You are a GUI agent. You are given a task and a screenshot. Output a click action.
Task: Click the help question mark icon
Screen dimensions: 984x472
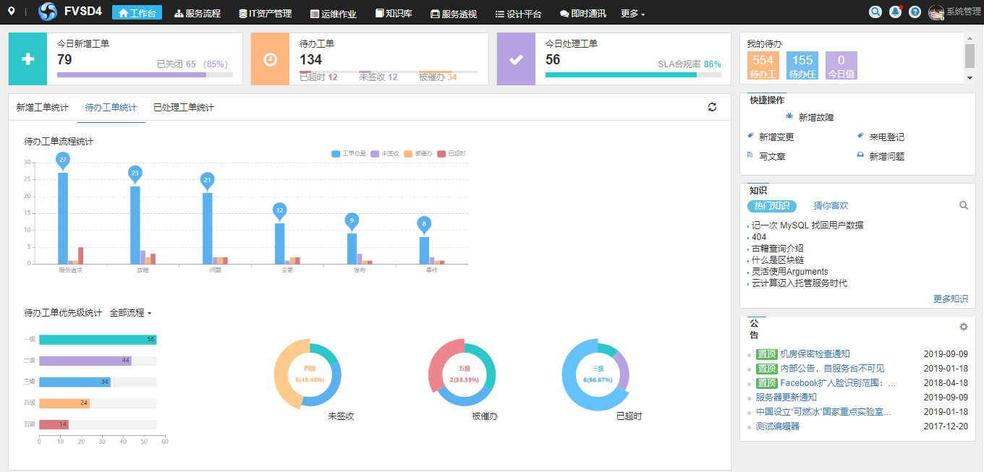(915, 12)
